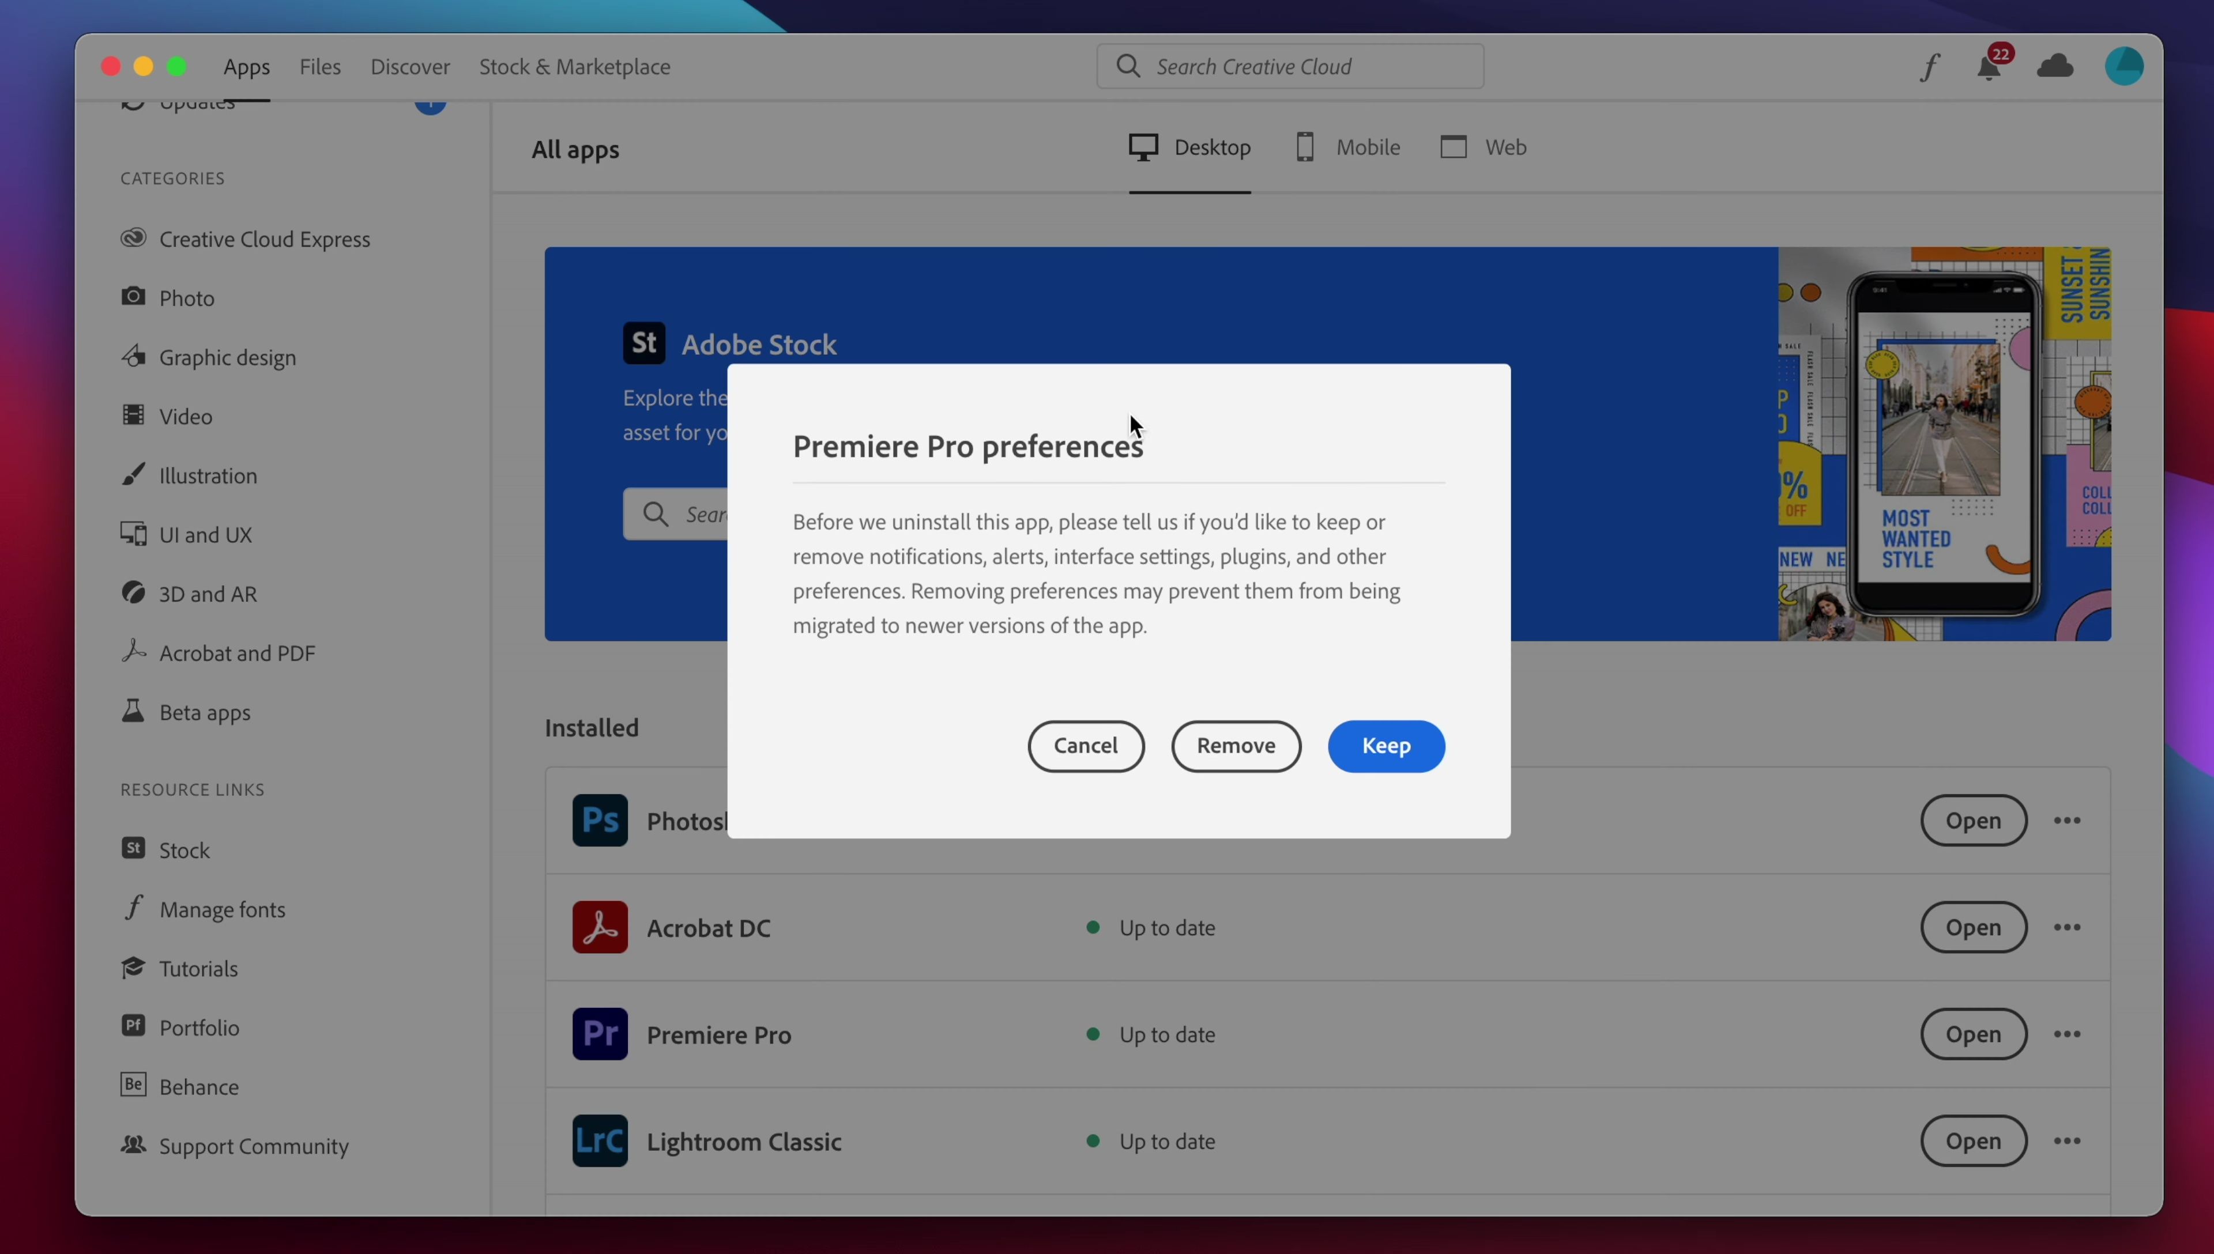
Task: Select the Desktop apps tab
Action: pos(1189,148)
